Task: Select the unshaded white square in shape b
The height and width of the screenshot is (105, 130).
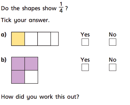Action: tap(31, 77)
